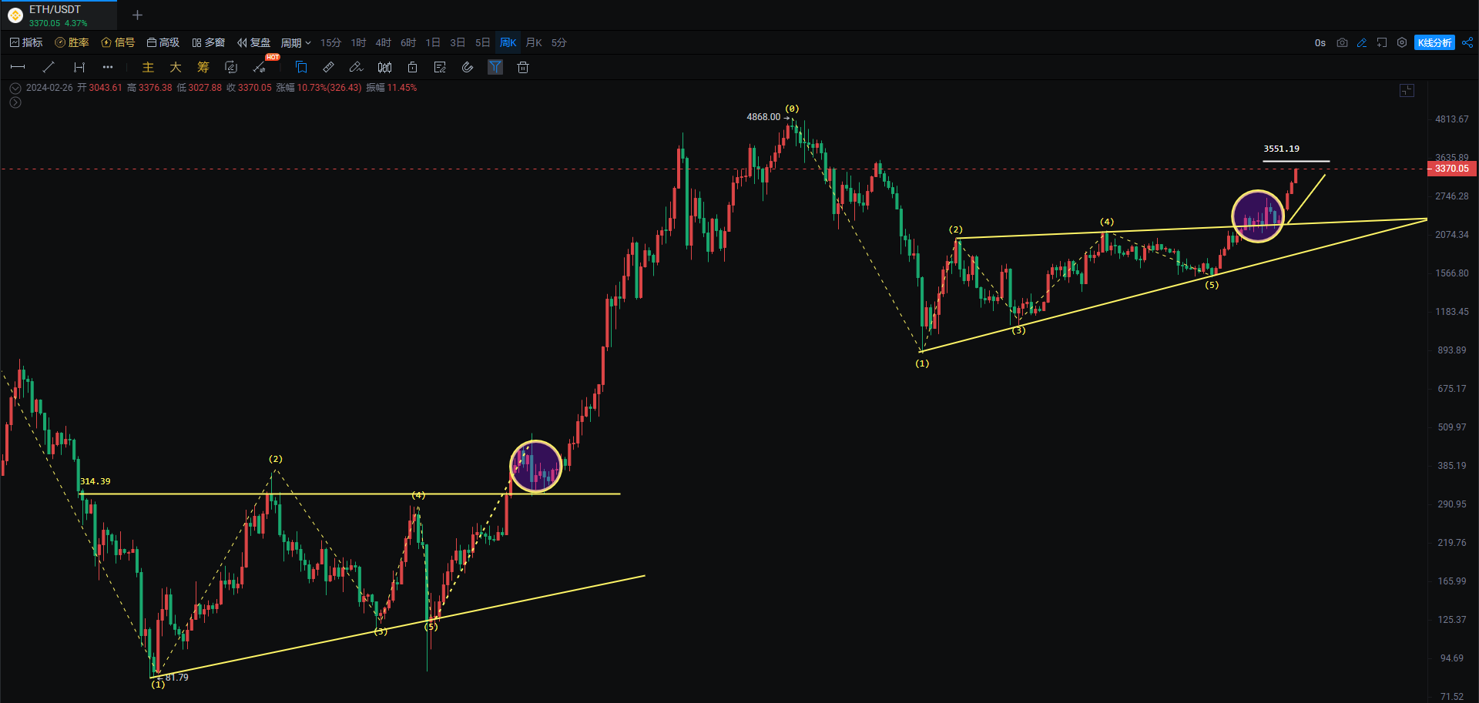Image resolution: width=1479 pixels, height=703 pixels.
Task: Click the 大 indicator icon
Action: 176,67
